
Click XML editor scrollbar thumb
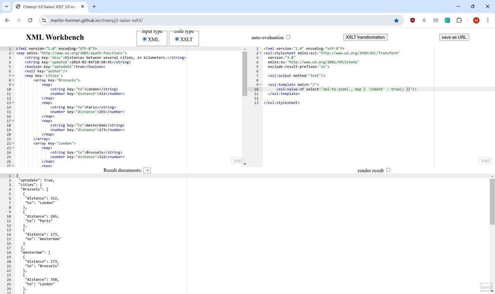pos(244,75)
